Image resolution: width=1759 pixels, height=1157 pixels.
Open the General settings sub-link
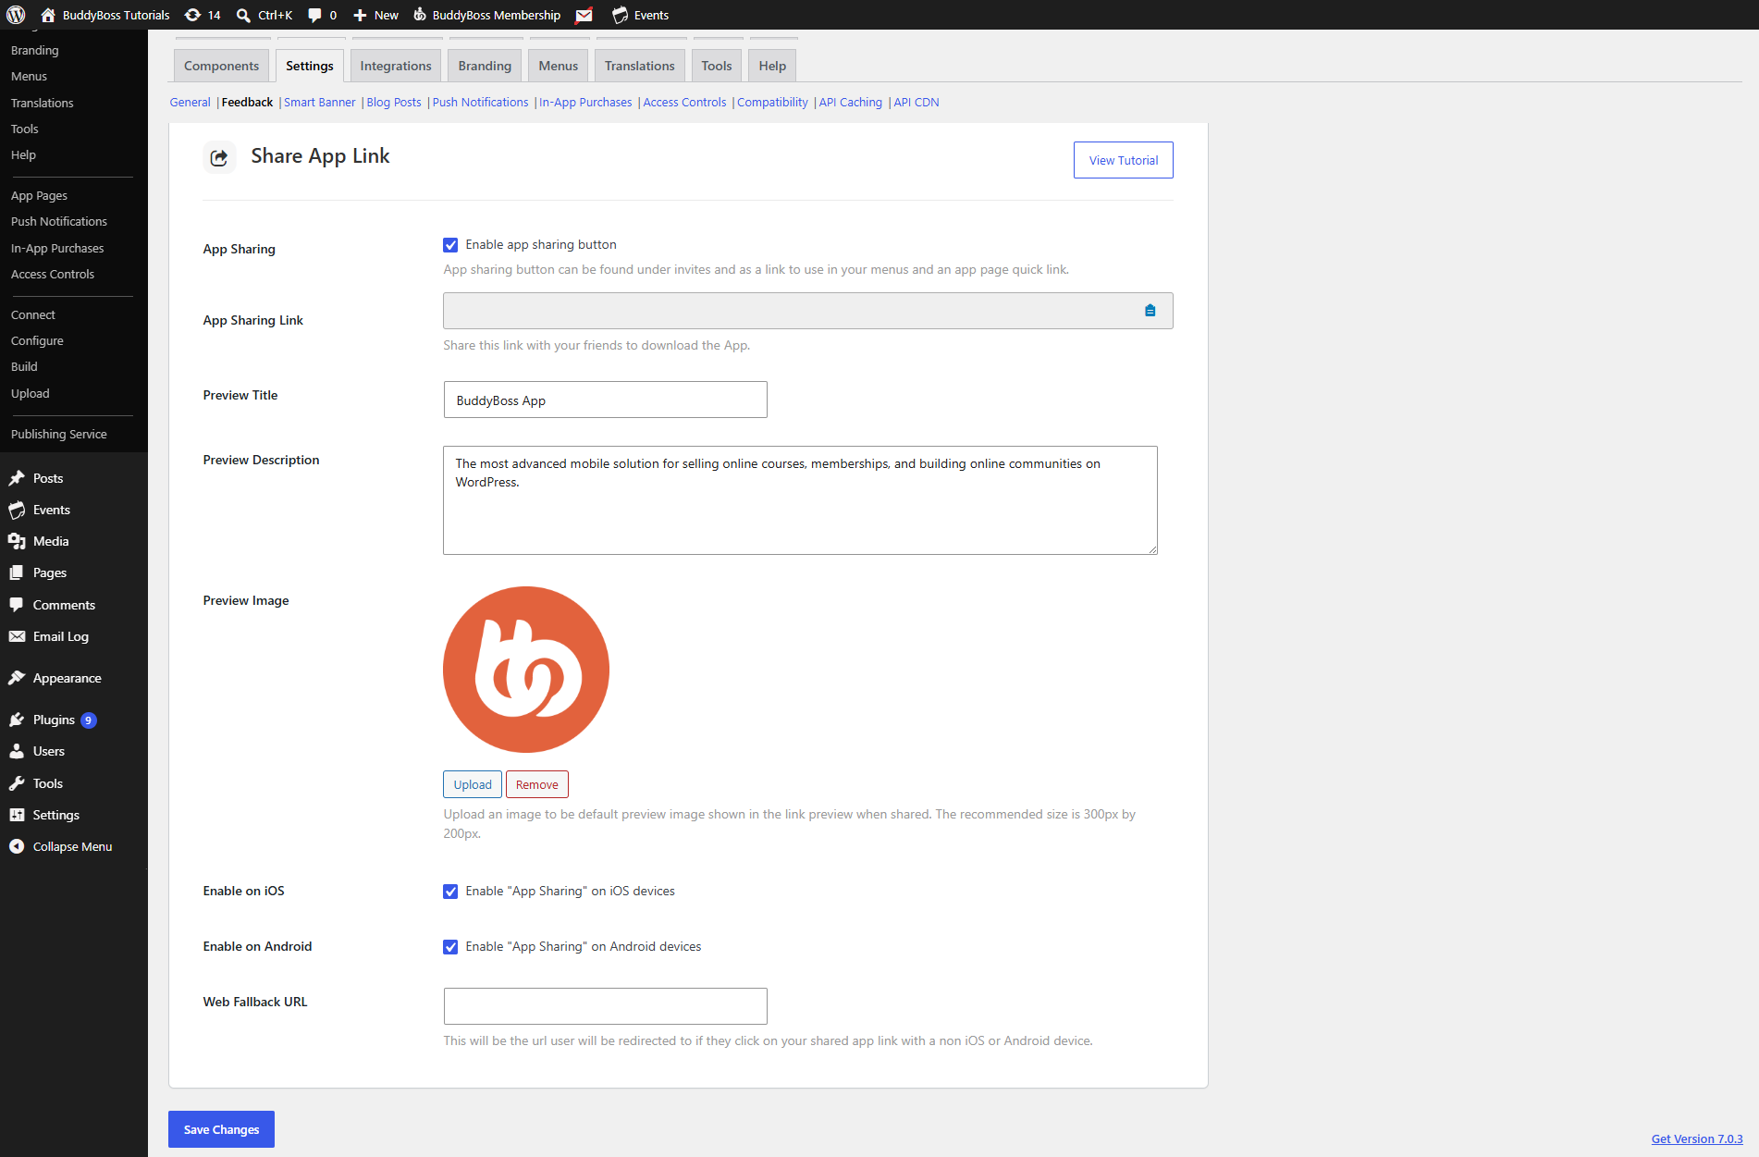[190, 102]
